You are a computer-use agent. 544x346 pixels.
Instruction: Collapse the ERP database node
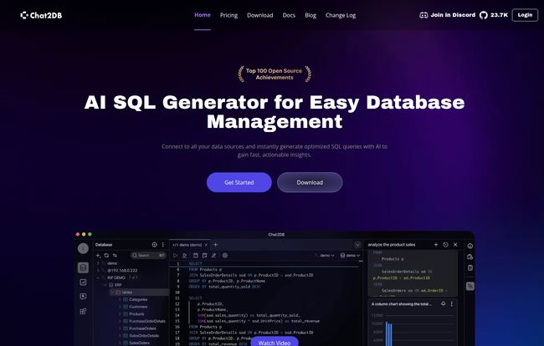(105, 285)
